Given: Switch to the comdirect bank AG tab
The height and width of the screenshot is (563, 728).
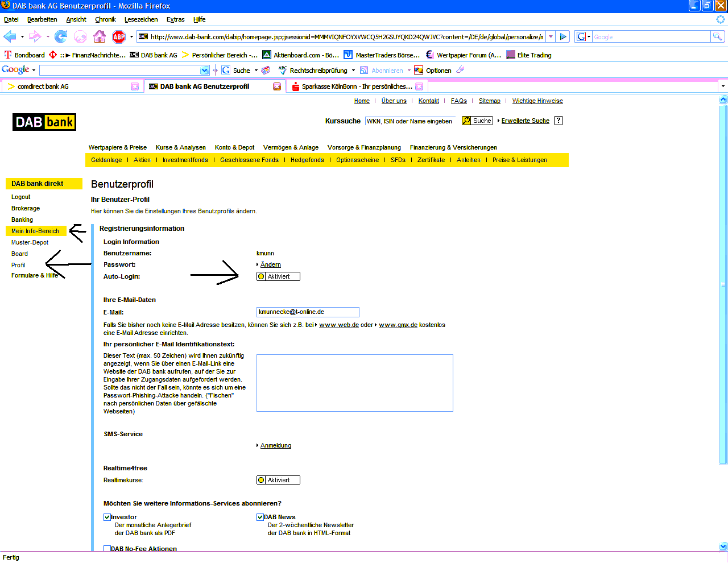Looking at the screenshot, I should pyautogui.click(x=72, y=86).
